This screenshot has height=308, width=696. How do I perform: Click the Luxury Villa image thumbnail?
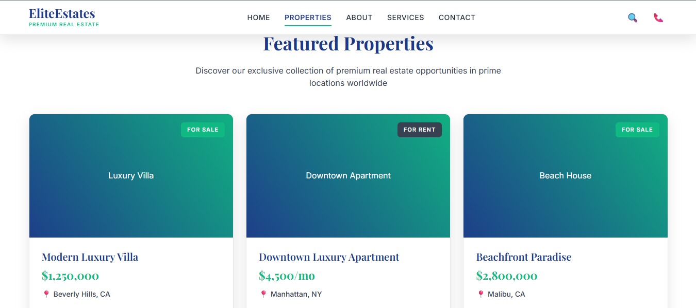(x=131, y=175)
